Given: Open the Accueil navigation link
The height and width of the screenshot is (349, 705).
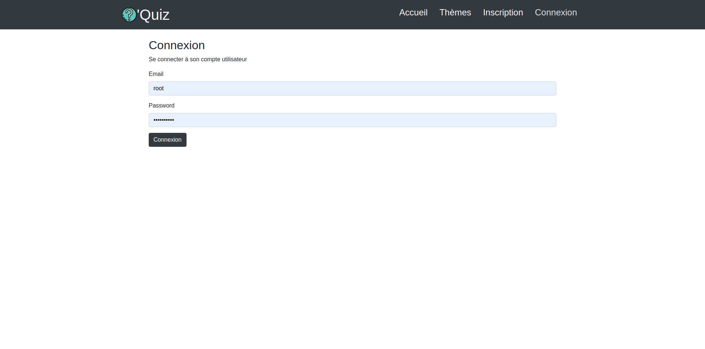Looking at the screenshot, I should [x=413, y=12].
